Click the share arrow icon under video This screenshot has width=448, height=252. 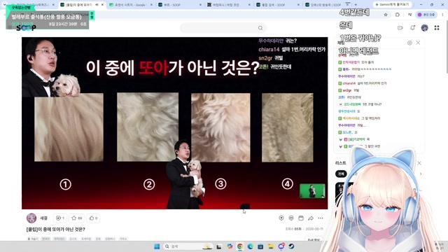[x=311, y=218]
